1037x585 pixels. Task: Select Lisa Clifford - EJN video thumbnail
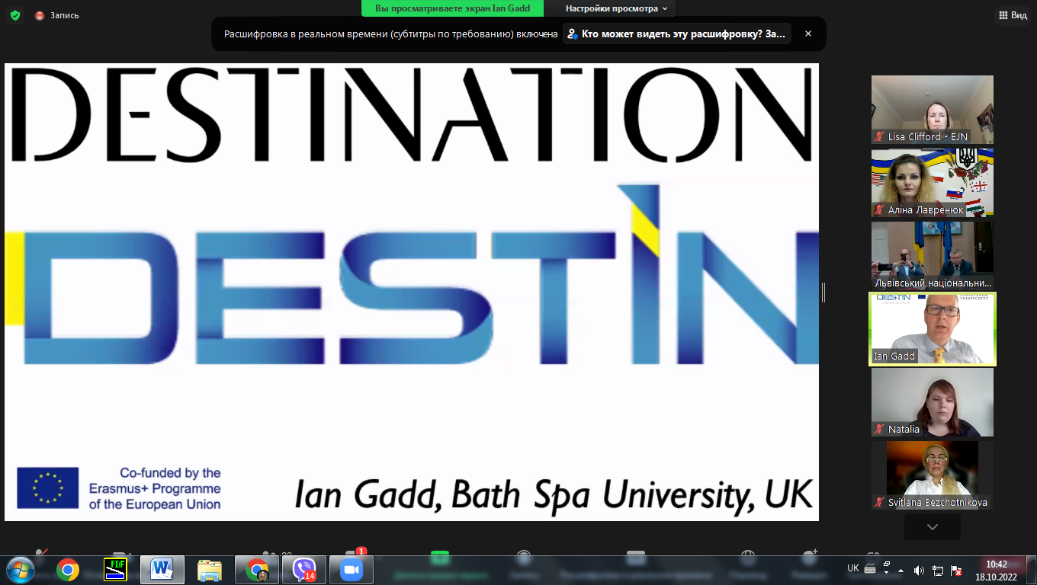[933, 109]
